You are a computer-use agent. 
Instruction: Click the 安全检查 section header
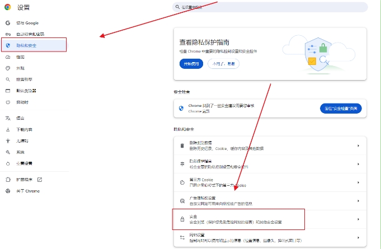(x=182, y=92)
